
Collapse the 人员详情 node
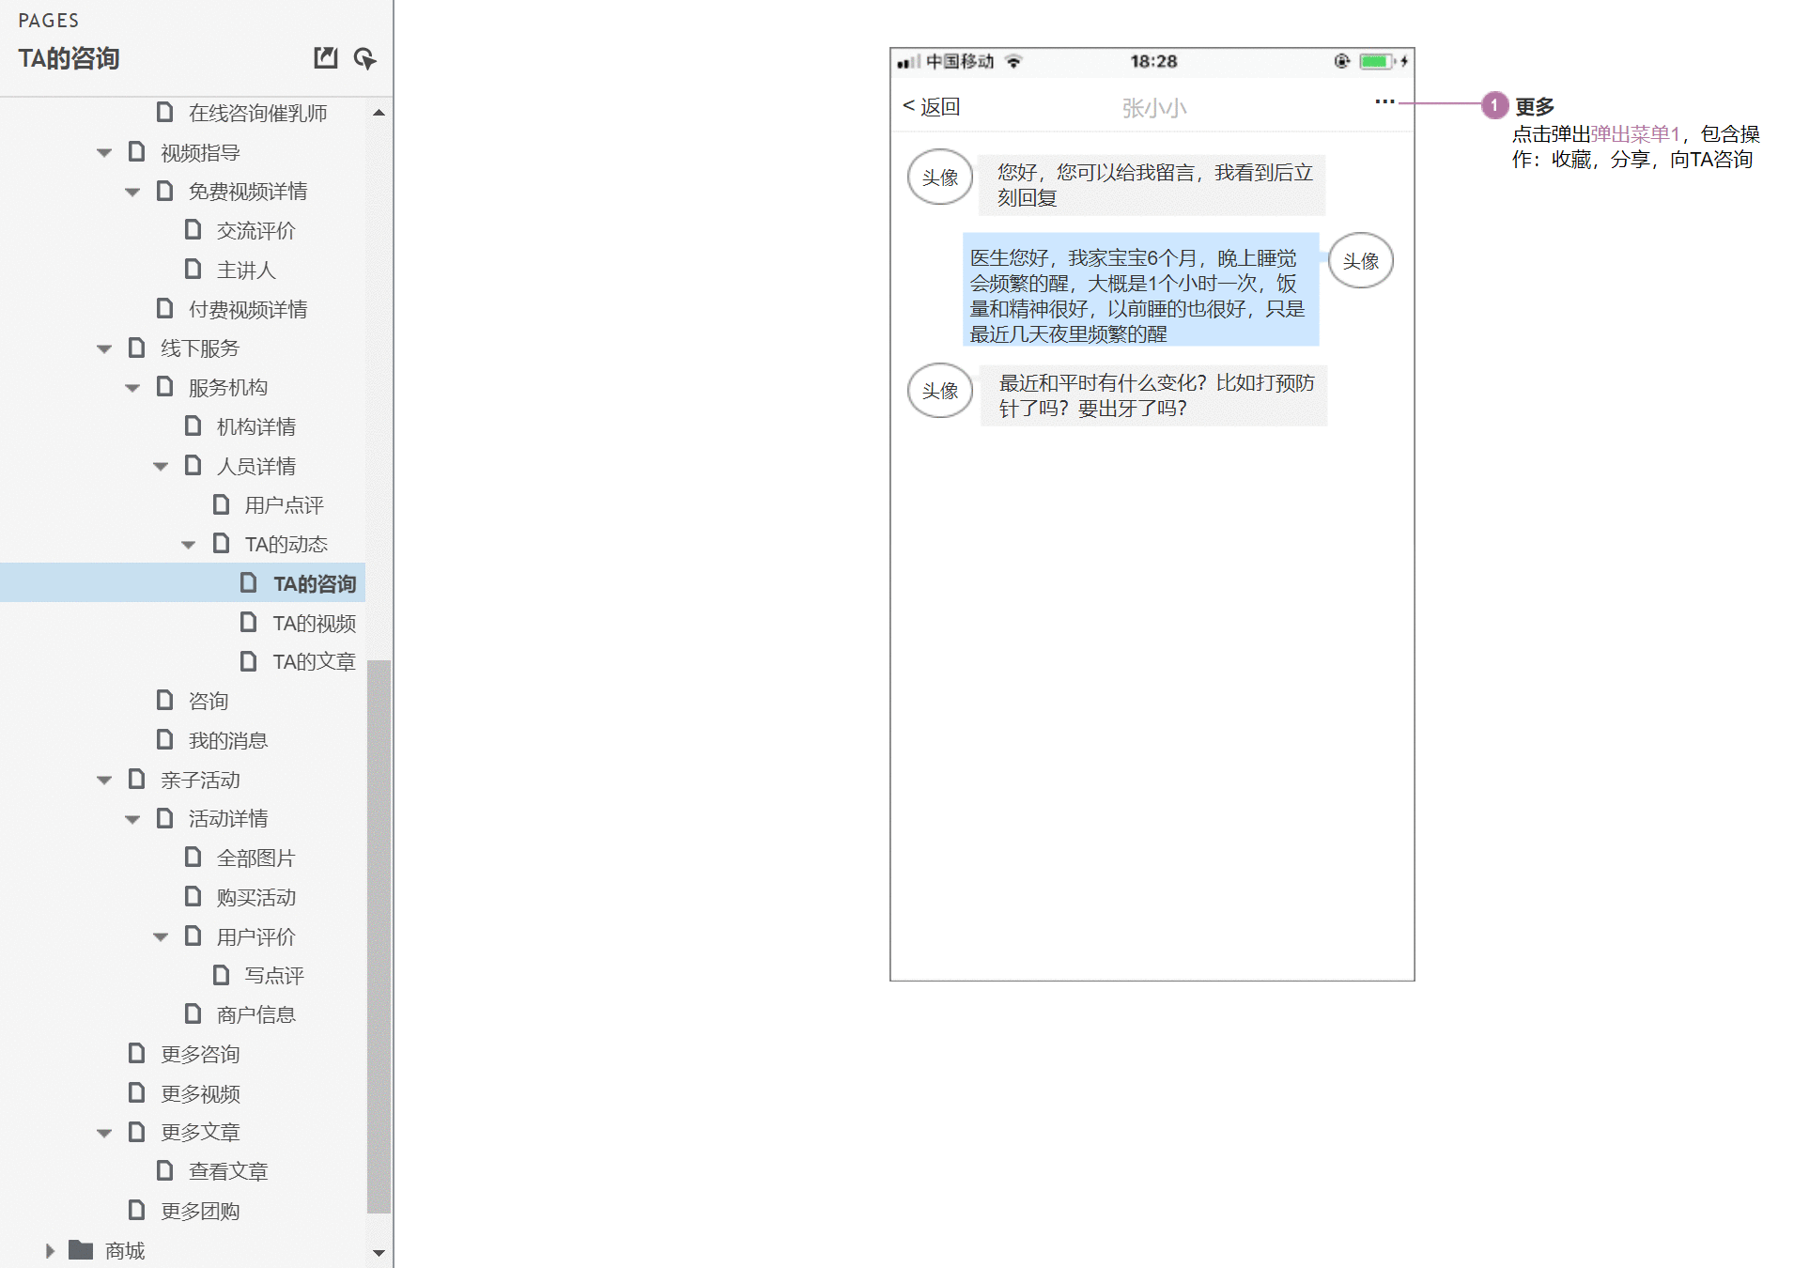[161, 466]
